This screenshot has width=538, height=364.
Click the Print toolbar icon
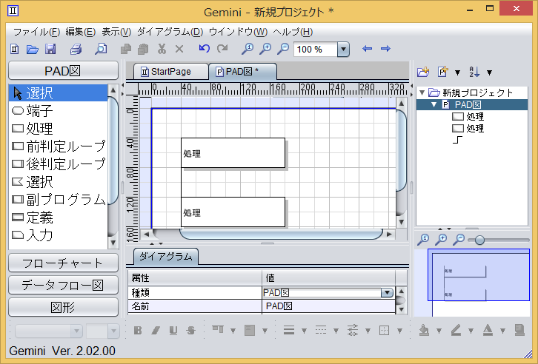[76, 49]
